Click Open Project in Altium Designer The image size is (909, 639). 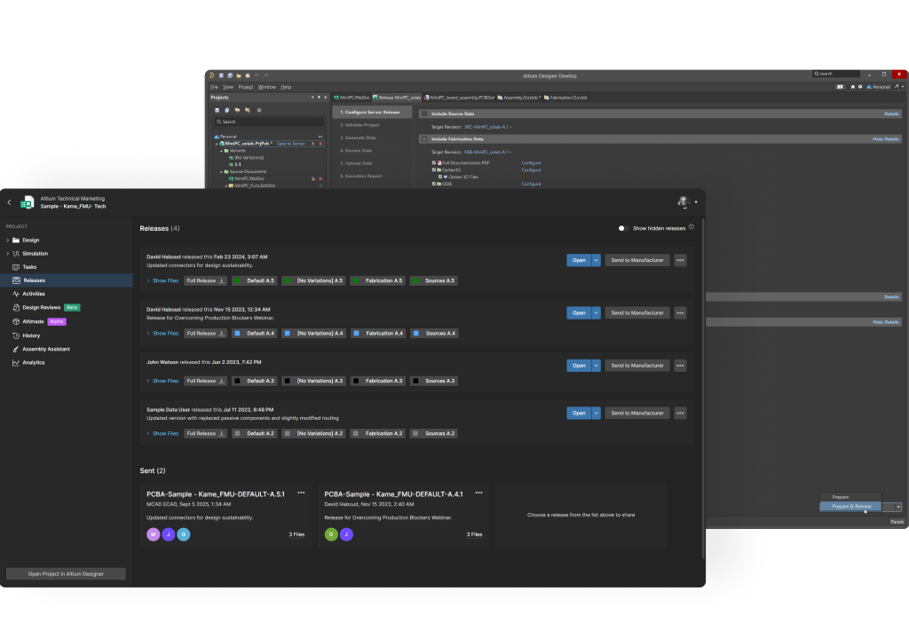pos(66,574)
